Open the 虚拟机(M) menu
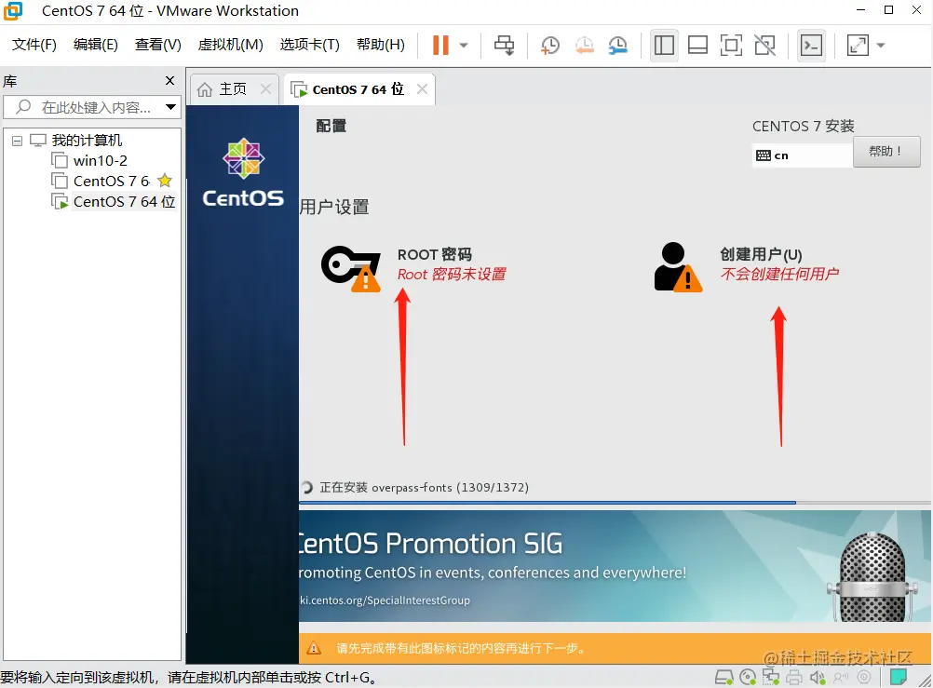Image resolution: width=933 pixels, height=688 pixels. (230, 44)
